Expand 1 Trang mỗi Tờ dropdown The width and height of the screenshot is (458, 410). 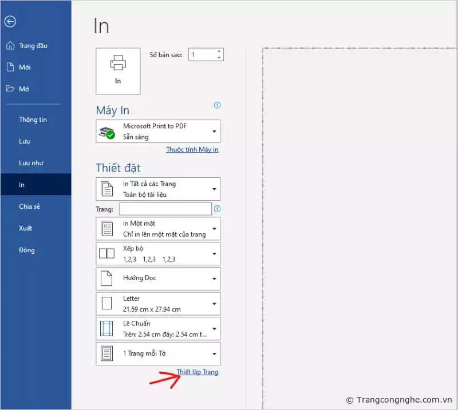[x=158, y=353]
